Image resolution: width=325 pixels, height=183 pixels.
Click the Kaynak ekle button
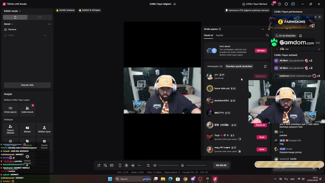(x=27, y=85)
